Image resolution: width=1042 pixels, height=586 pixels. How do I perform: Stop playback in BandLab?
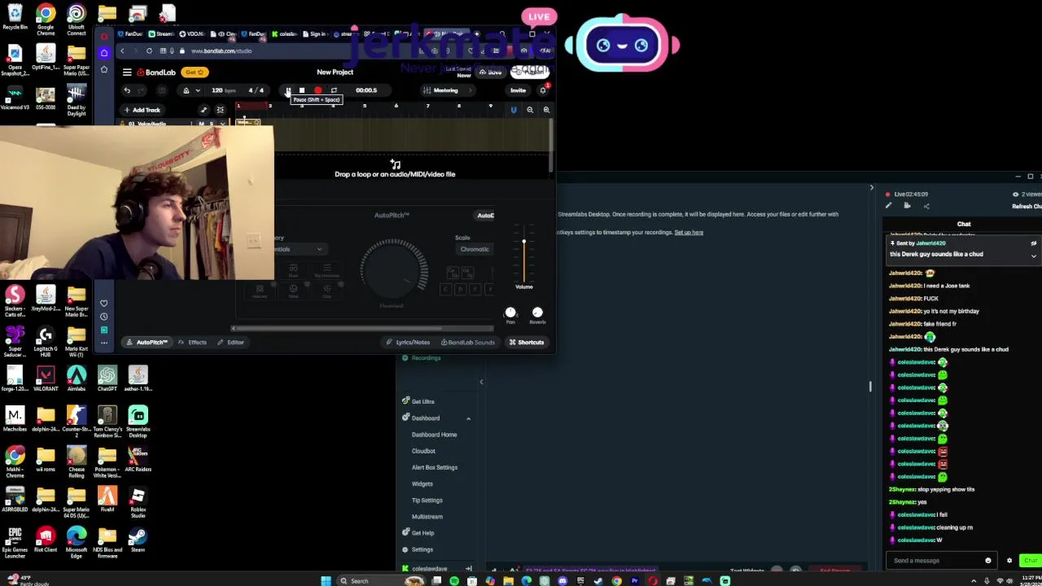(302, 90)
